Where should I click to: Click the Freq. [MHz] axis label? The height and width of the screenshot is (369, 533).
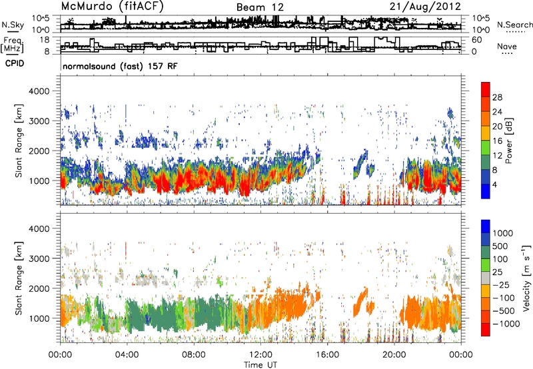12,45
